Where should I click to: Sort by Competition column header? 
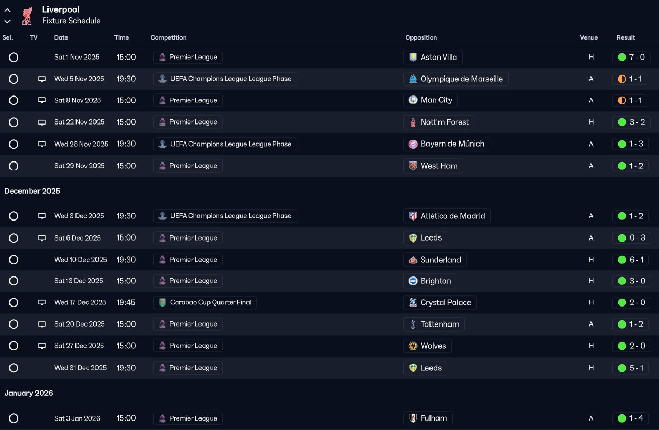(168, 37)
